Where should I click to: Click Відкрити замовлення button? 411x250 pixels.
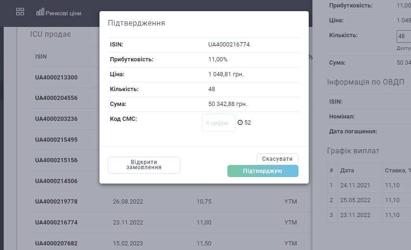pyautogui.click(x=144, y=165)
